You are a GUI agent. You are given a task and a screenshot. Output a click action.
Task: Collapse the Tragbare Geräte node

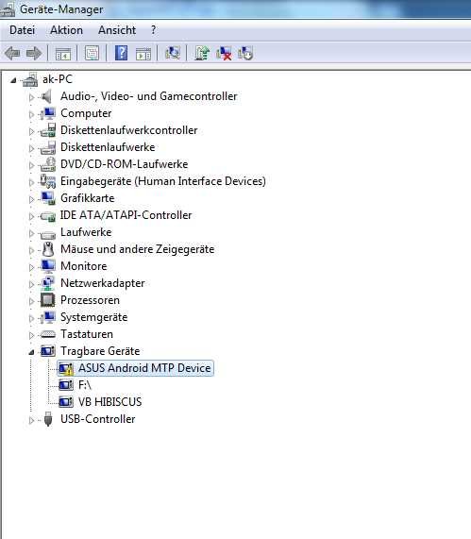[x=32, y=352]
